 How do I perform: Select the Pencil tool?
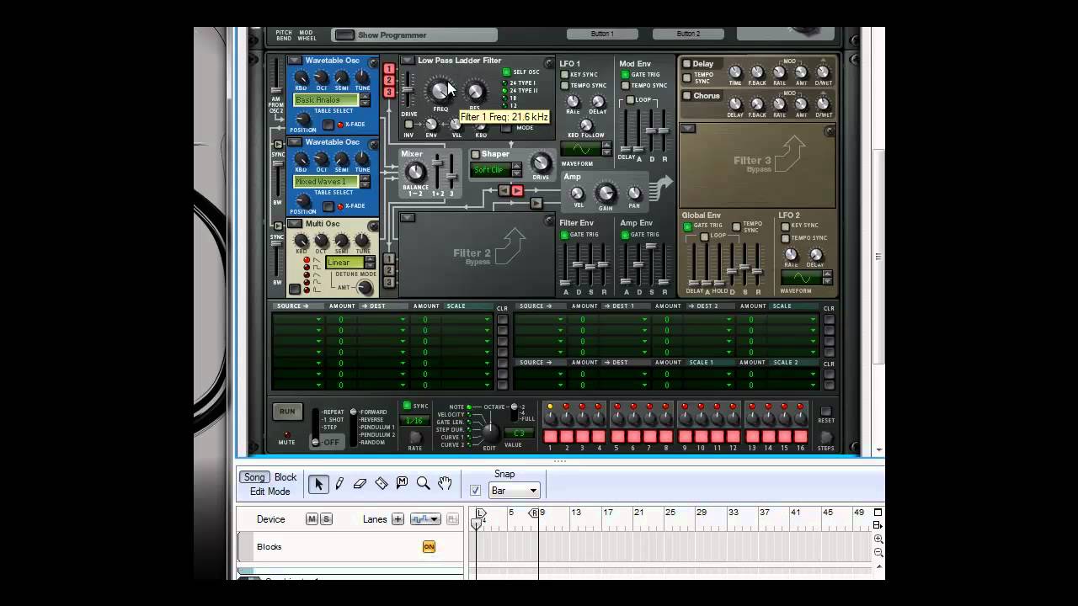tap(339, 484)
